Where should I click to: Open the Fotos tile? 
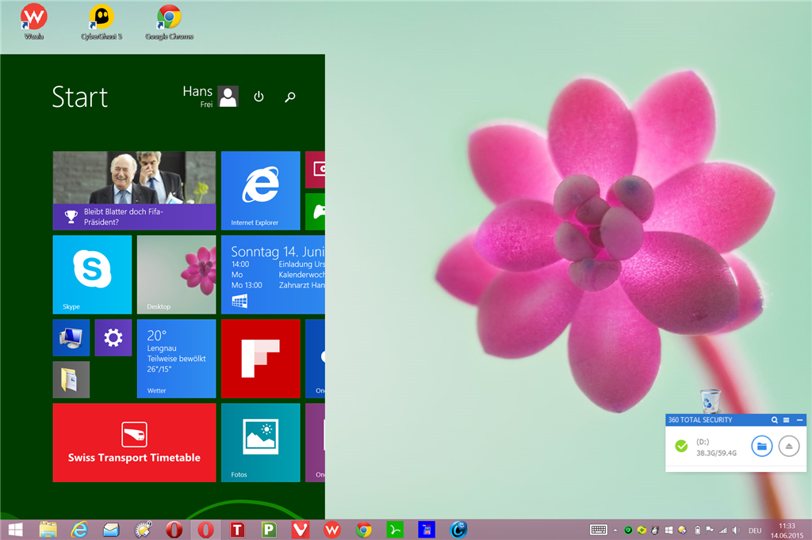tap(260, 443)
